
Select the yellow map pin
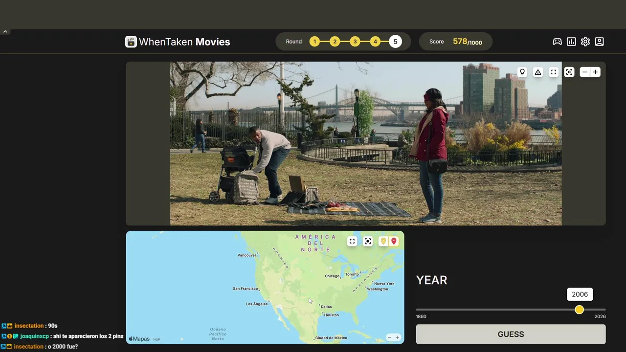[383, 241]
